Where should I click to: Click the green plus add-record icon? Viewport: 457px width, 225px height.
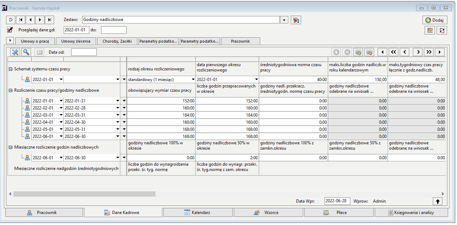[336, 52]
